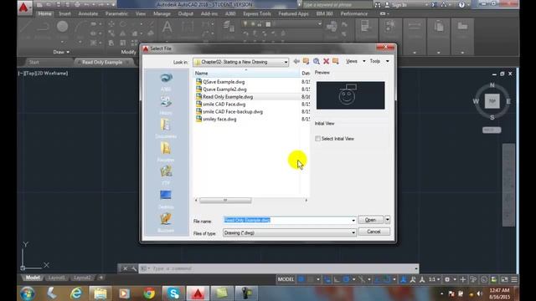Delete selected file with red X icon

(x=326, y=61)
